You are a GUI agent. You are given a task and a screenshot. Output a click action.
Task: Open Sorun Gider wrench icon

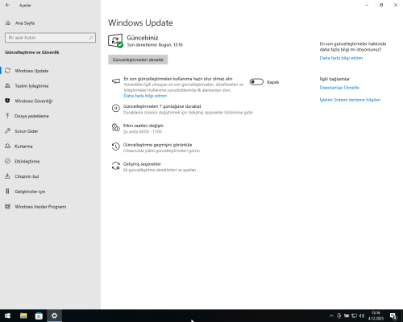[x=7, y=131]
